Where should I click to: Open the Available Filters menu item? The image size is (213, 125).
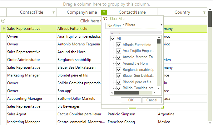click(x=135, y=25)
